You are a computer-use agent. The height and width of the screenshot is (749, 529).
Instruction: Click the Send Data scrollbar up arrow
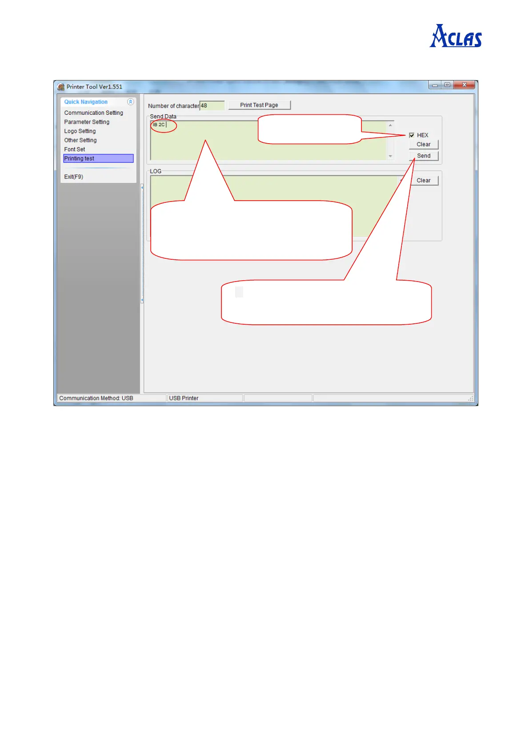point(390,125)
